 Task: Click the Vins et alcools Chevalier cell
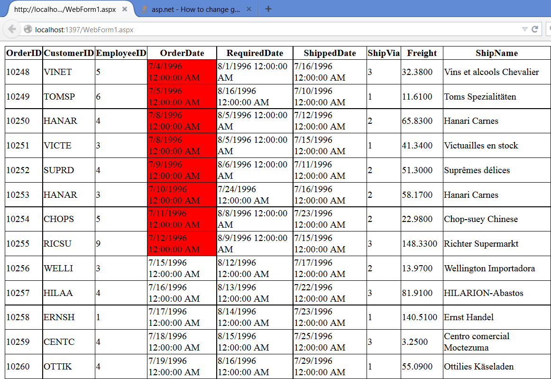(x=497, y=72)
